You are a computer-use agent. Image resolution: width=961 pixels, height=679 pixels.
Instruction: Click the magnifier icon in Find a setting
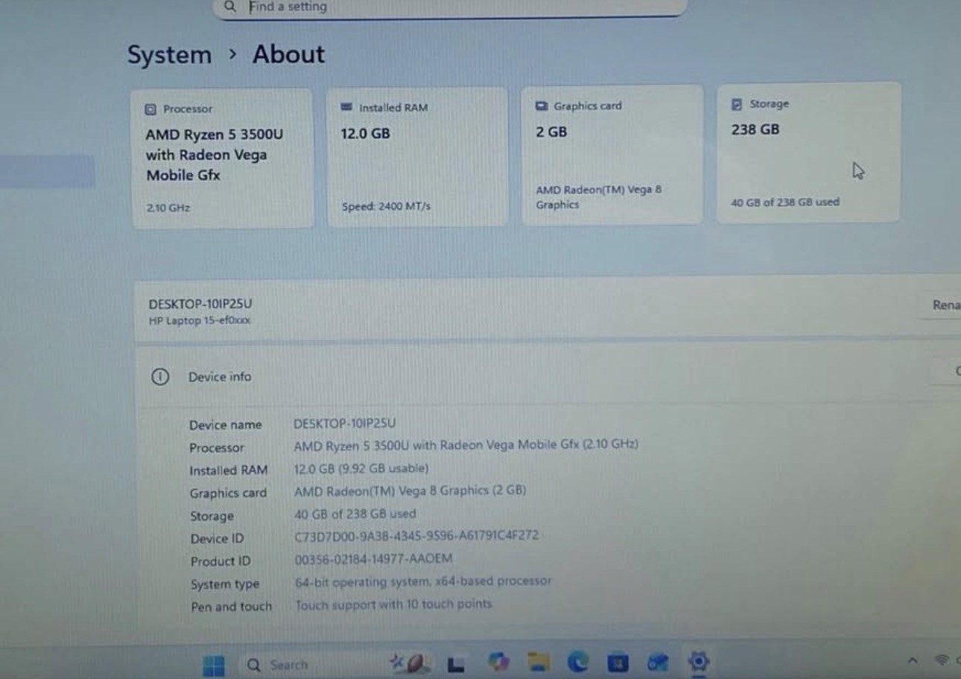click(230, 7)
